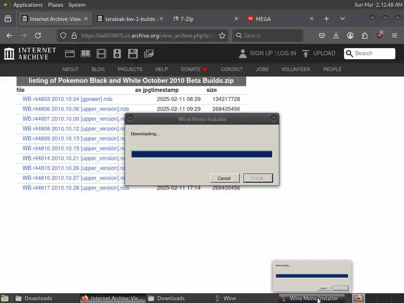Screen dimensions: 404x303
Task: Click the upload arrow icon
Action: pyautogui.click(x=306, y=54)
